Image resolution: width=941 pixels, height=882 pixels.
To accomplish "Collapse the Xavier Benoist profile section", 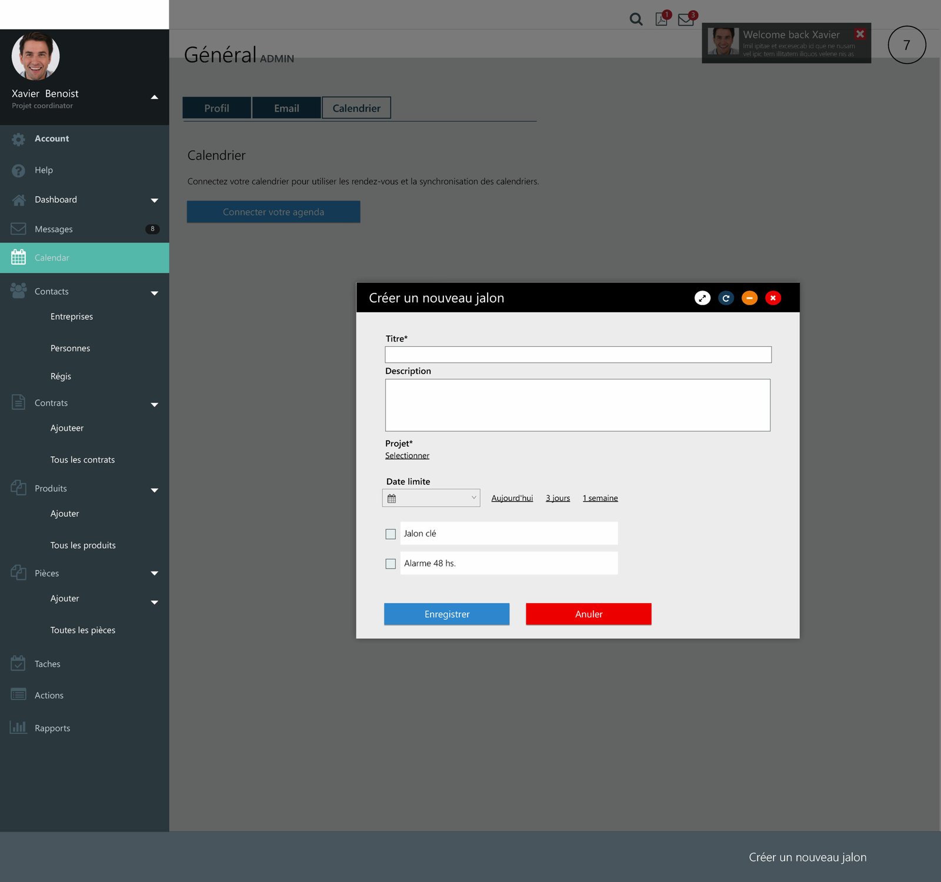I will (154, 96).
